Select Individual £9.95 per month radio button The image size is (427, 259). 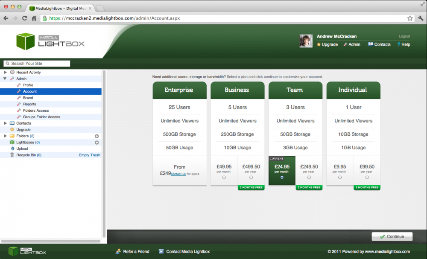click(x=340, y=178)
